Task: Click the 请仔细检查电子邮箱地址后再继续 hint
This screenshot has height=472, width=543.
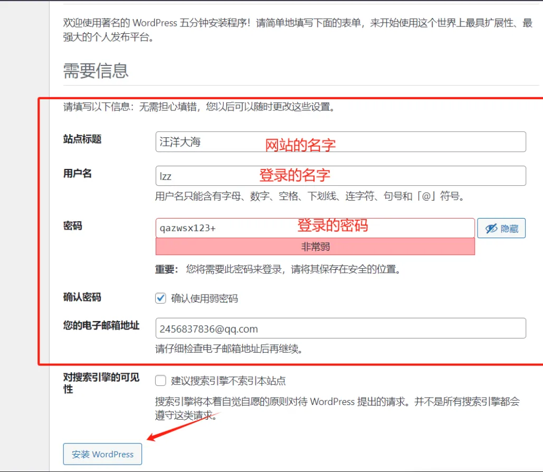Action: tap(229, 348)
